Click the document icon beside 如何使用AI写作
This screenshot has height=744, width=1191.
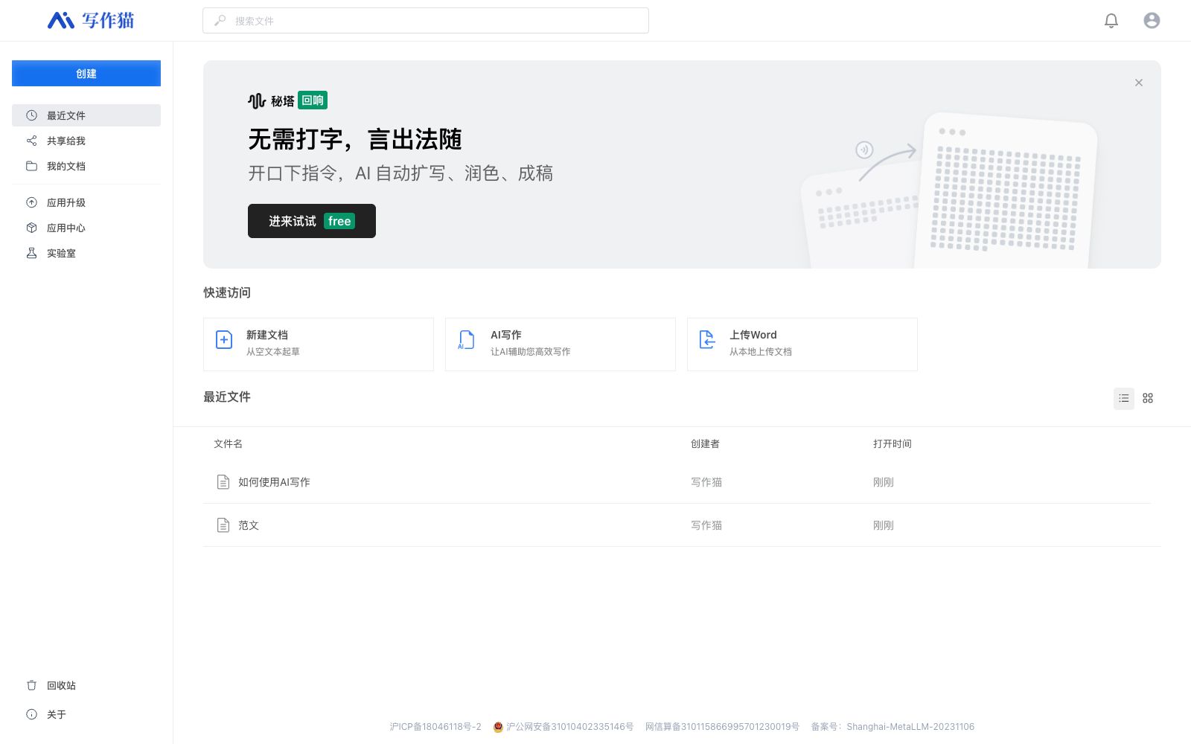(223, 482)
